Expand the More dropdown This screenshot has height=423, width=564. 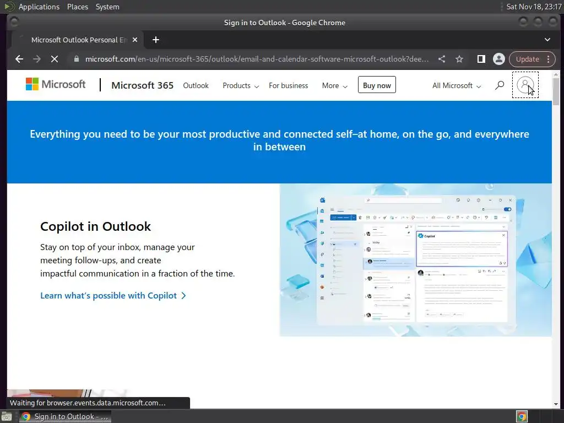(334, 85)
